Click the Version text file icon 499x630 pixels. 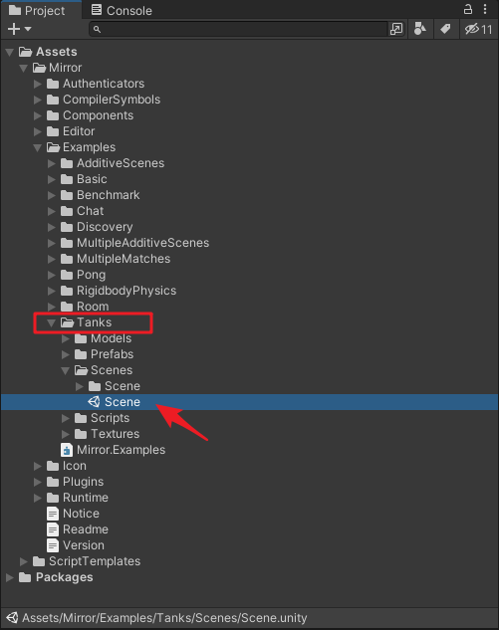point(53,545)
